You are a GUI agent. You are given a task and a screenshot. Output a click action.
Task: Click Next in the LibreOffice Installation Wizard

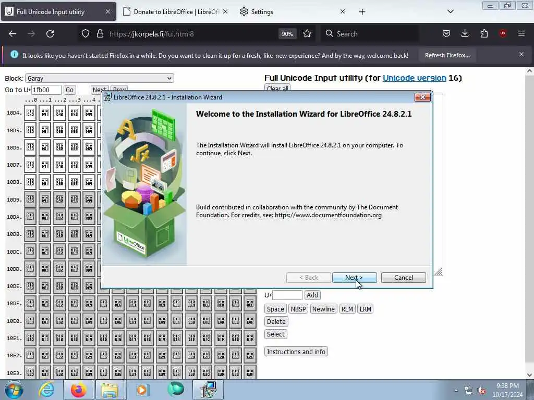[x=354, y=278]
